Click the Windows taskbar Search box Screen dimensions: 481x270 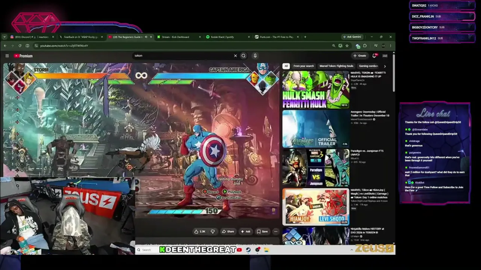pos(147,250)
